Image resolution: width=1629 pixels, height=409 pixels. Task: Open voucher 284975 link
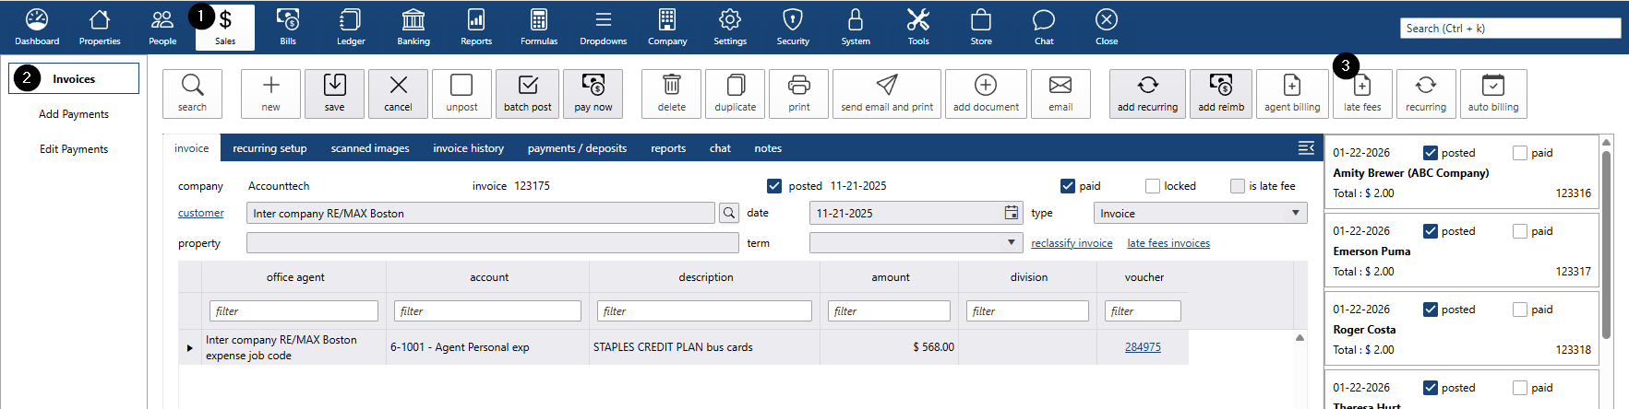[1143, 347]
